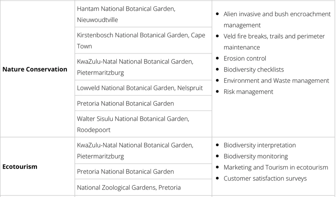Click Pretoria National Botanical Garden under Ecotourism
This screenshot has width=336, height=197.
click(125, 171)
